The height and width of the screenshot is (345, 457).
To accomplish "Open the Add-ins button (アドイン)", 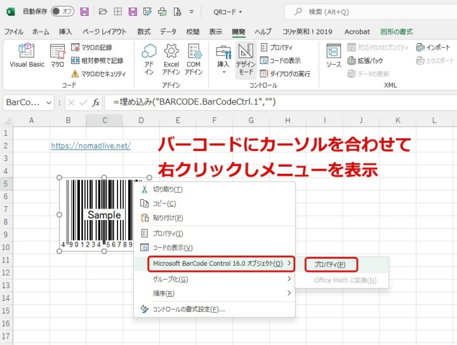I will click(149, 60).
